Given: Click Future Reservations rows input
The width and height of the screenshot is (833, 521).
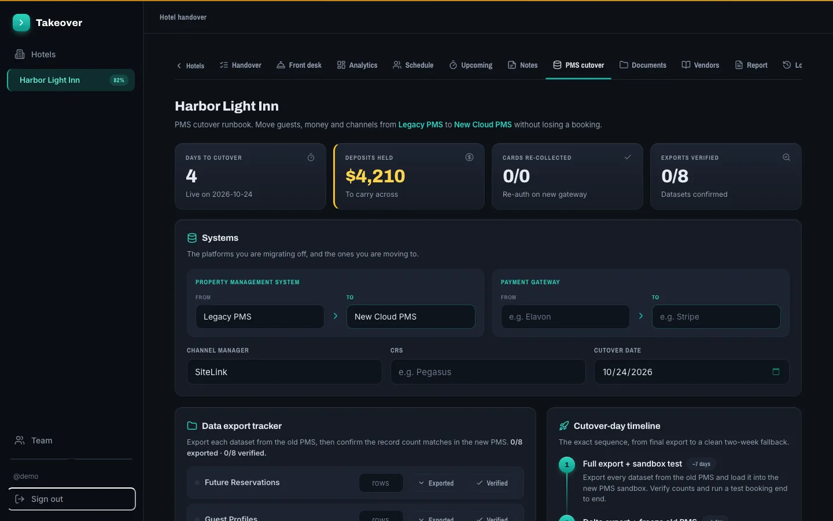Looking at the screenshot, I should (381, 483).
